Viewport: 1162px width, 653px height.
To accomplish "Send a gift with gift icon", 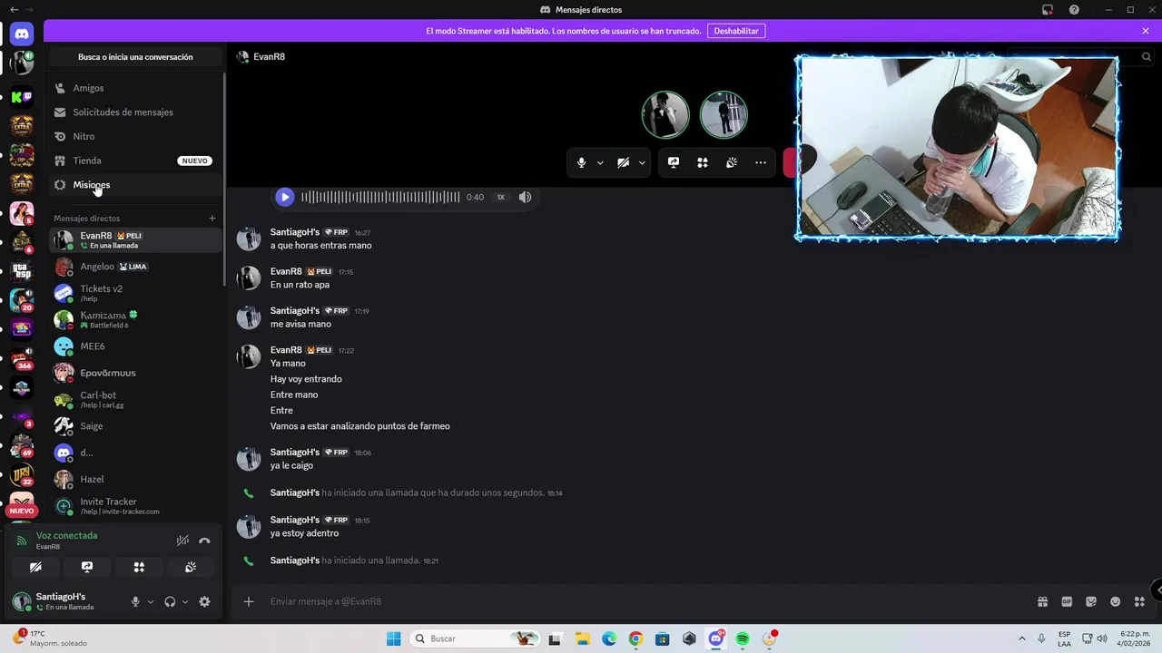I will point(1042,601).
